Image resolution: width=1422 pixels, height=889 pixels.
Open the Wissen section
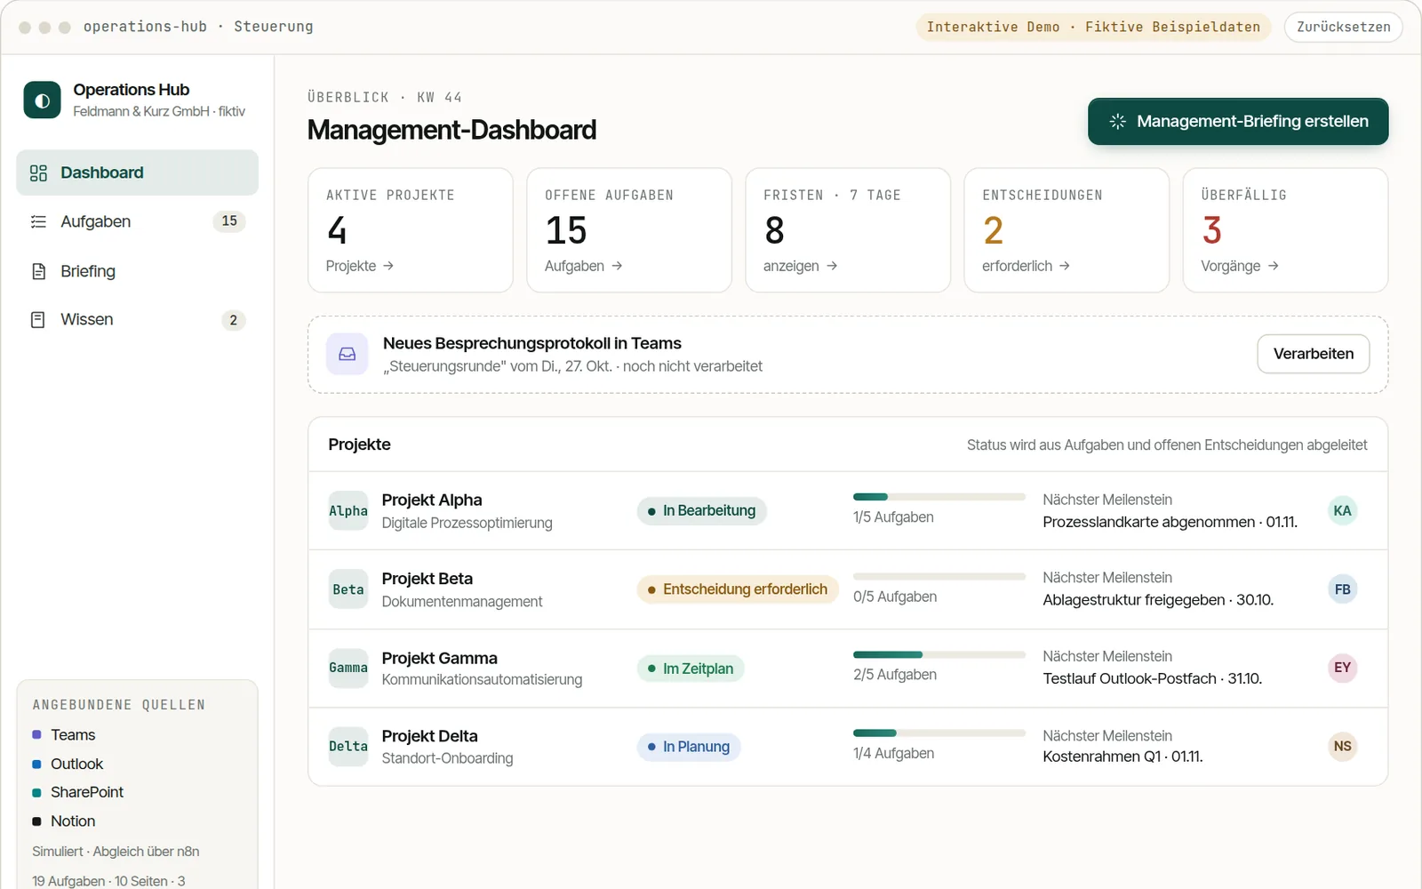137,319
